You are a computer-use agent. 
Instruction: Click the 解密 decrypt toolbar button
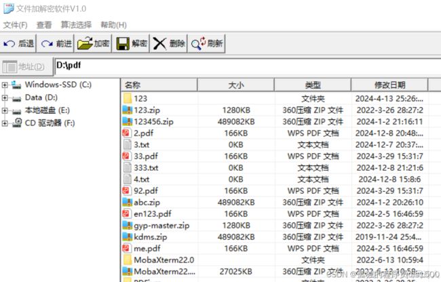tap(131, 43)
